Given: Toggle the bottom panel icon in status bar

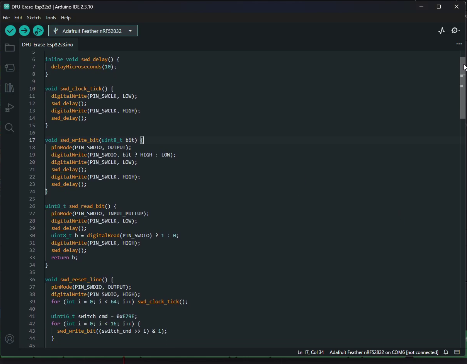Looking at the screenshot, I should point(457,352).
